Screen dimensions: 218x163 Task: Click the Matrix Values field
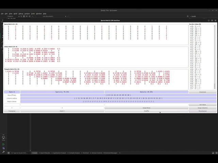pyautogui.click(x=118, y=102)
